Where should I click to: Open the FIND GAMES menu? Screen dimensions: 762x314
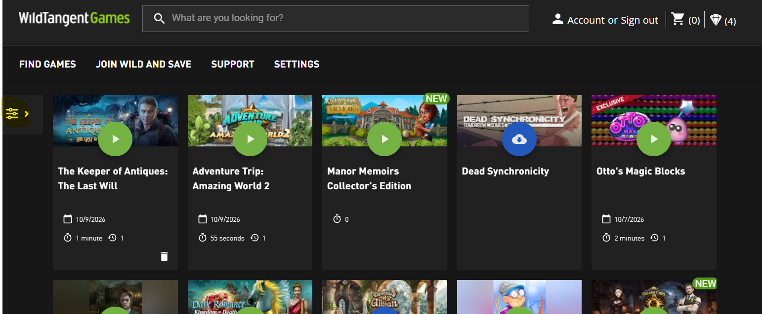(x=47, y=64)
